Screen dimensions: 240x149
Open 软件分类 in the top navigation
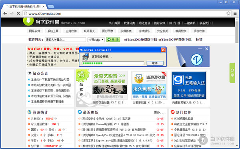[129, 23]
